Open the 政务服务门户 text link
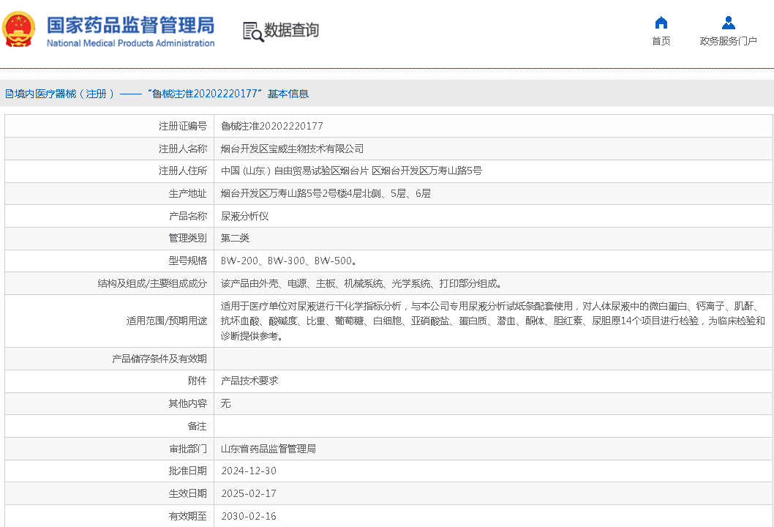This screenshot has width=774, height=527. pos(728,41)
